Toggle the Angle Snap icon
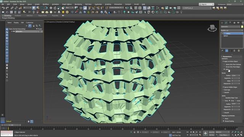The width and height of the screenshot is (244, 137). [x=94, y=8]
